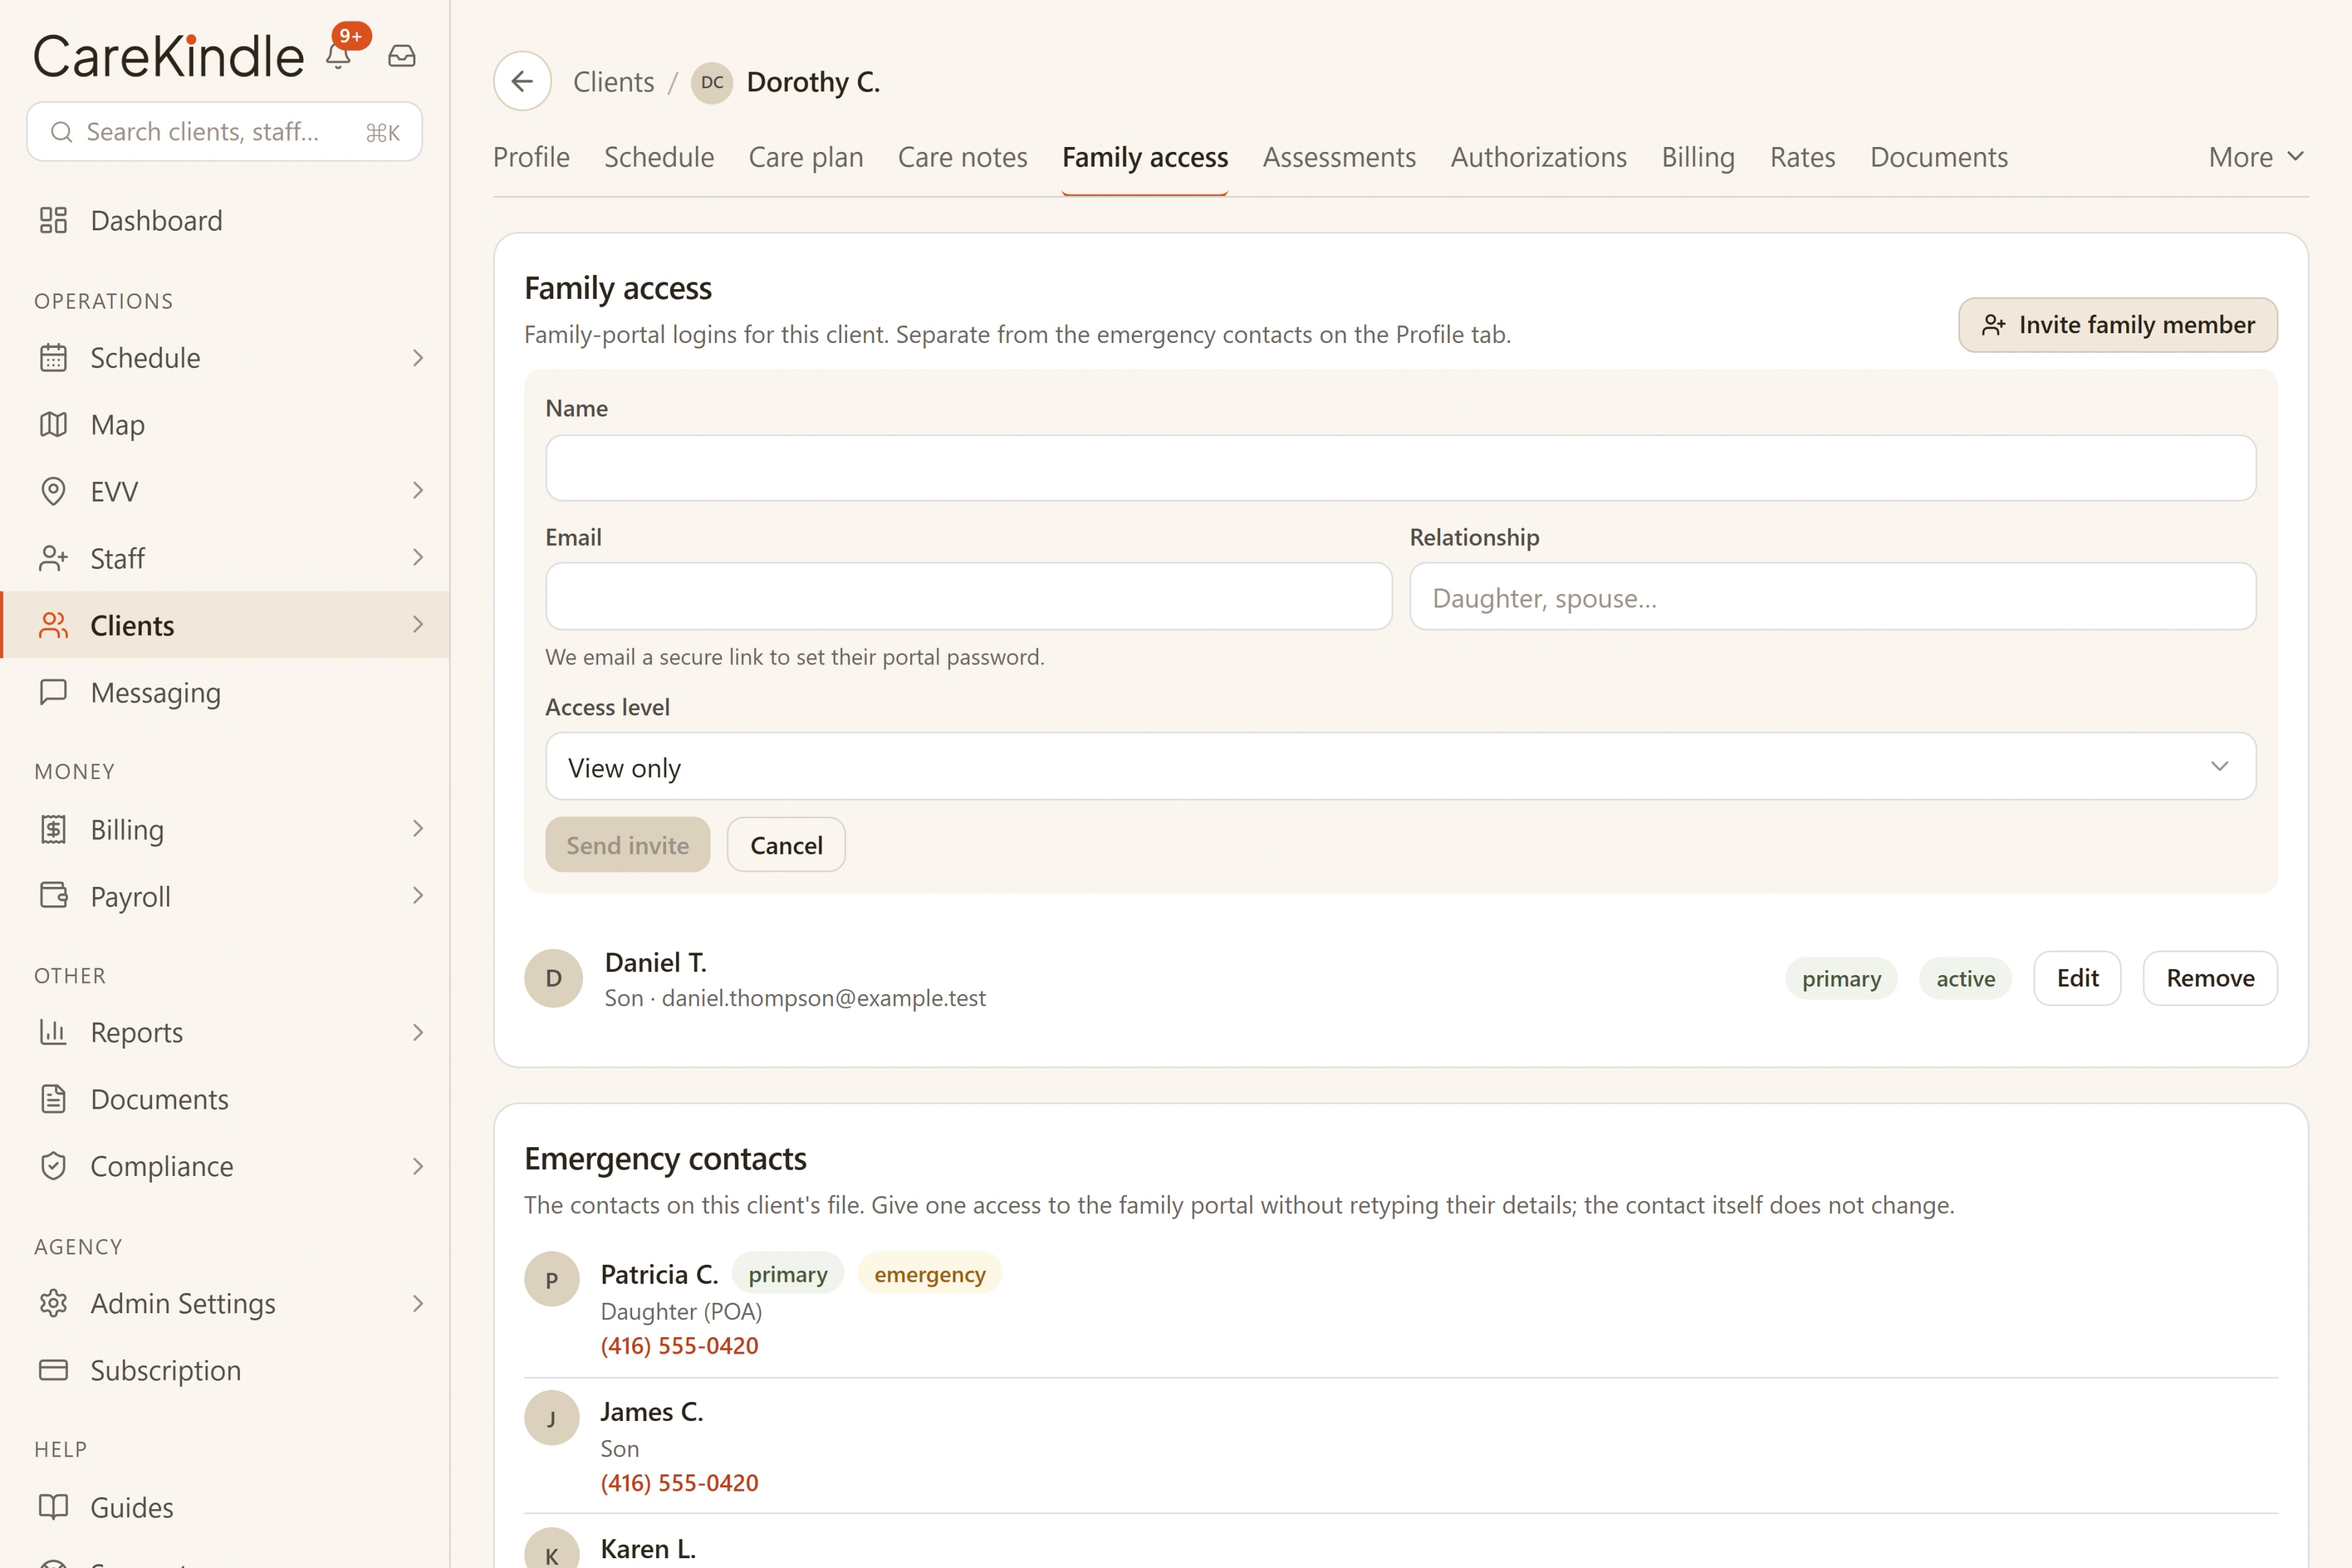Click the EVV location pin icon

point(53,491)
